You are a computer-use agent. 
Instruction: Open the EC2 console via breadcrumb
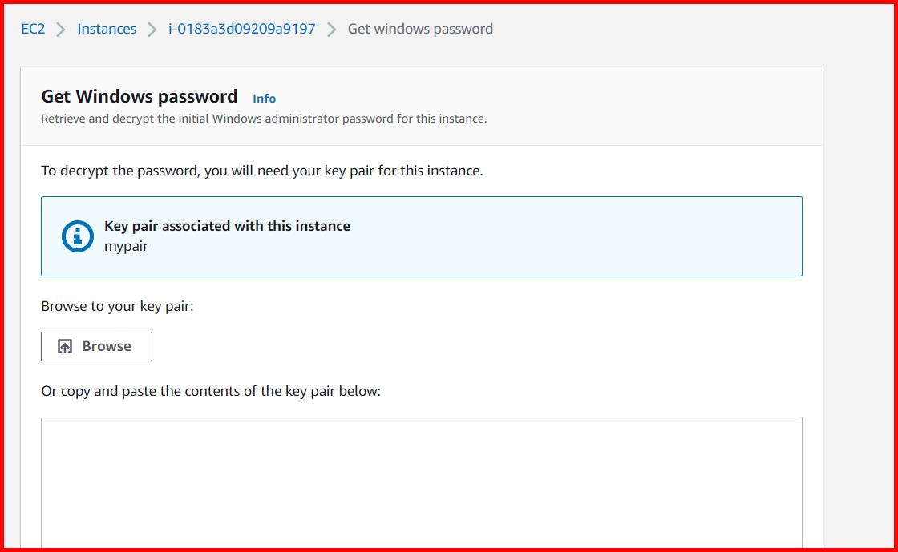pos(32,28)
